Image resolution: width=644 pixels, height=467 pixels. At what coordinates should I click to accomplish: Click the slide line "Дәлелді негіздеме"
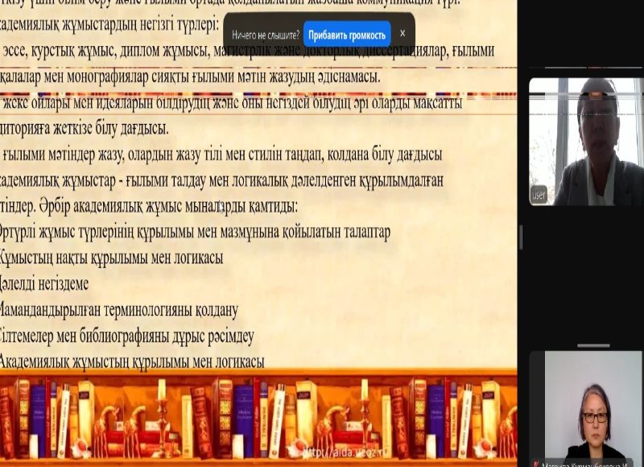pos(44,284)
